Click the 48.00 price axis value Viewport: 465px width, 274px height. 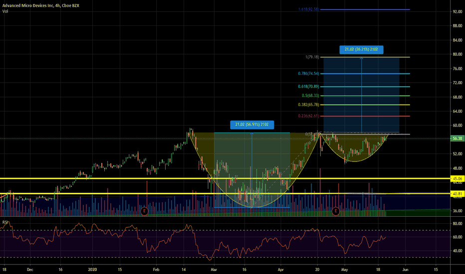tap(458, 168)
